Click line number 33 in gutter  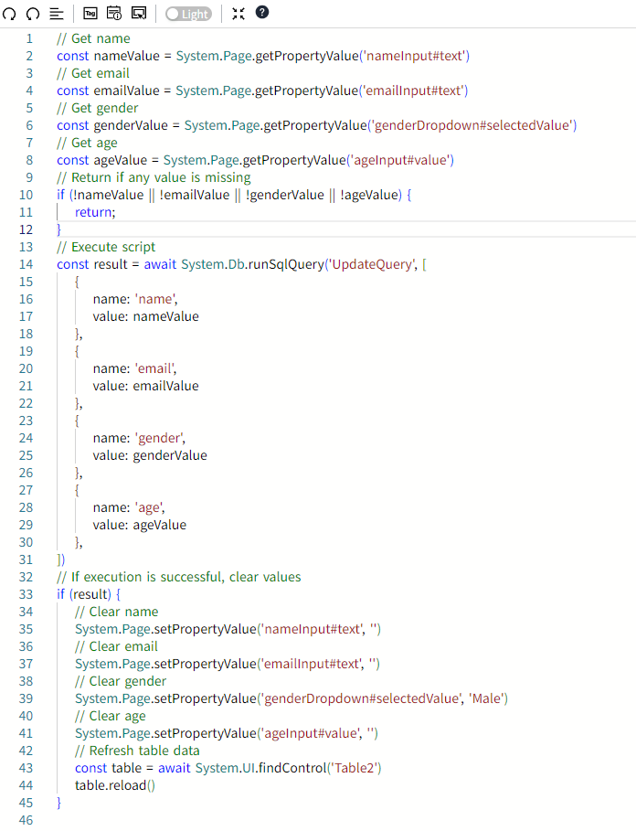click(x=26, y=594)
